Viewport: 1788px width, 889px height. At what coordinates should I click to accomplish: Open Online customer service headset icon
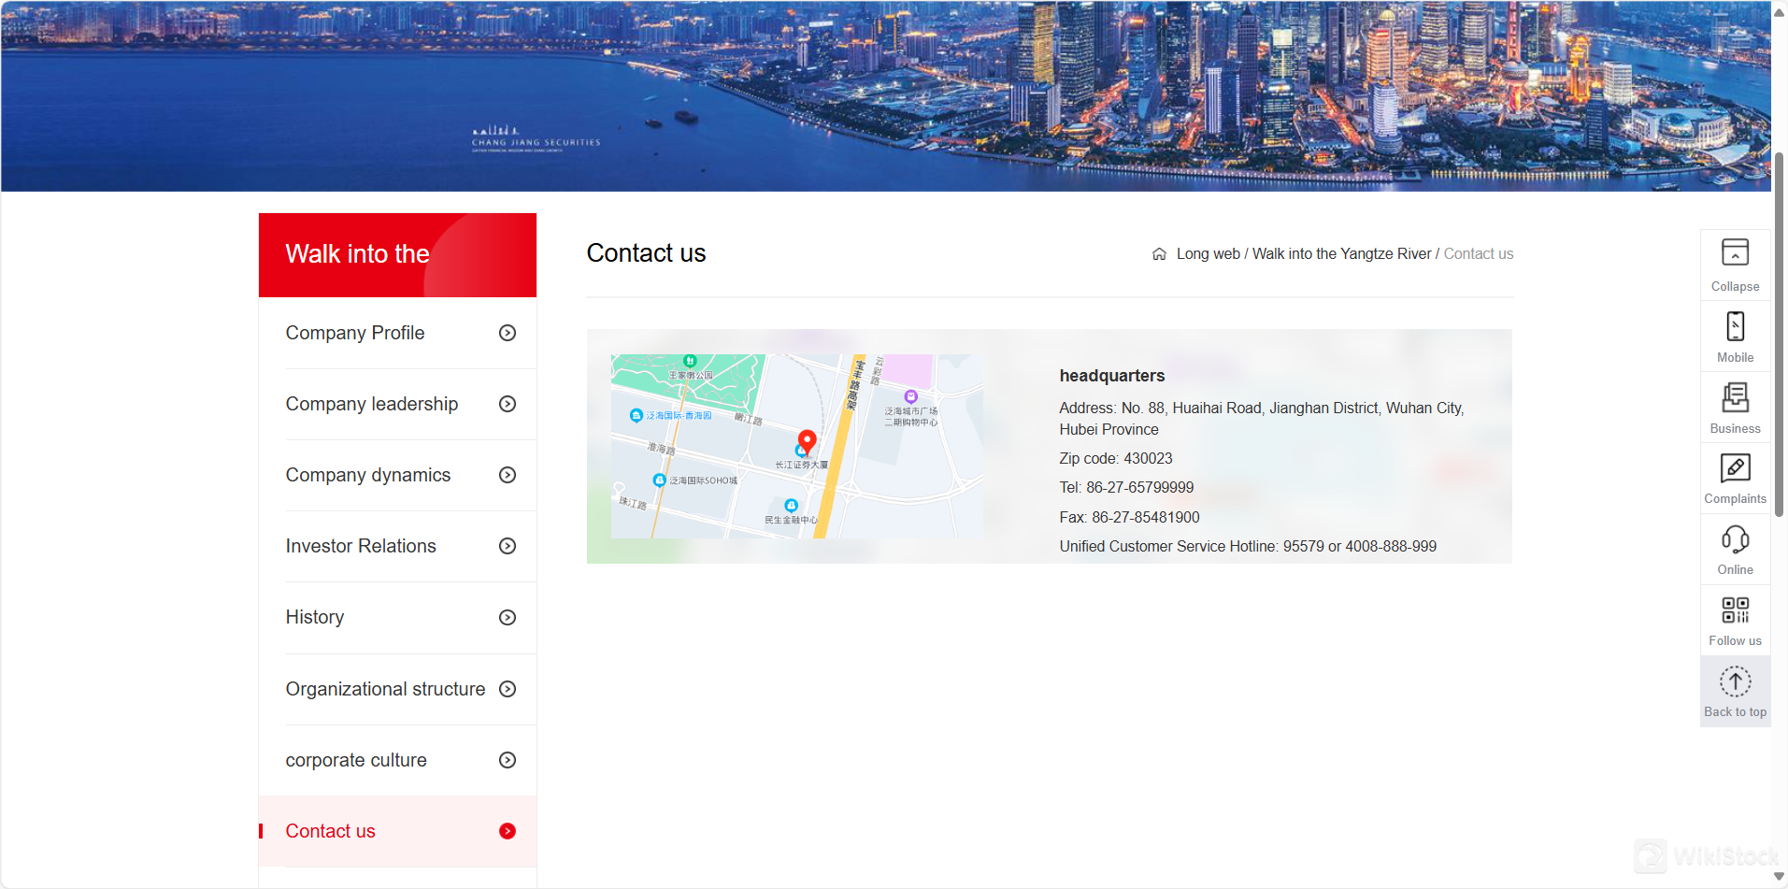click(1735, 539)
